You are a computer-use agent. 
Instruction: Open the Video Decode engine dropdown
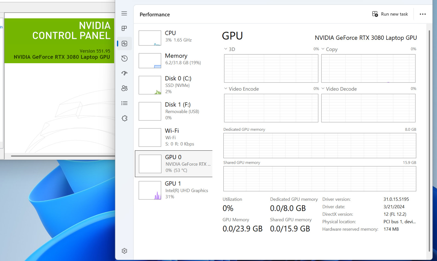(x=339, y=89)
